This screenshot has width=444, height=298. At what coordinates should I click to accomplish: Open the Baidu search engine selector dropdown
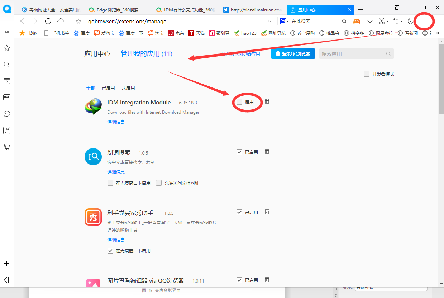pos(285,22)
